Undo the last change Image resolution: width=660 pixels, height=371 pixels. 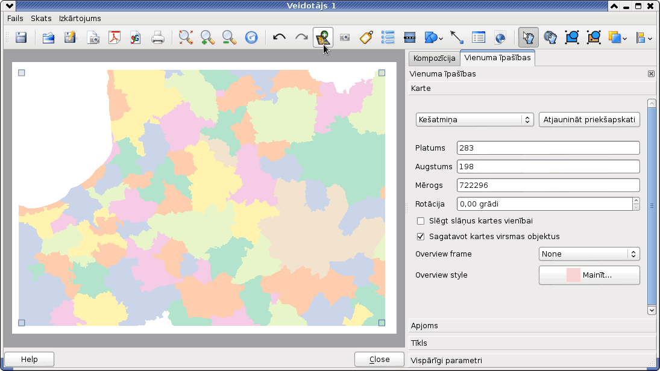coord(279,37)
